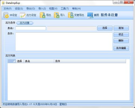The image size is (135, 108).
Task: Open the 导出(O) menu
Action: (x=31, y=9)
